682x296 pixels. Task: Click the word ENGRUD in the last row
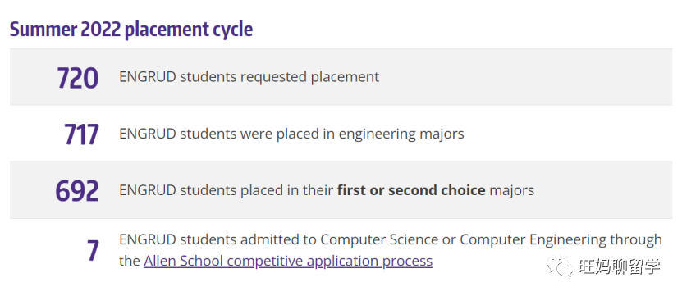148,239
